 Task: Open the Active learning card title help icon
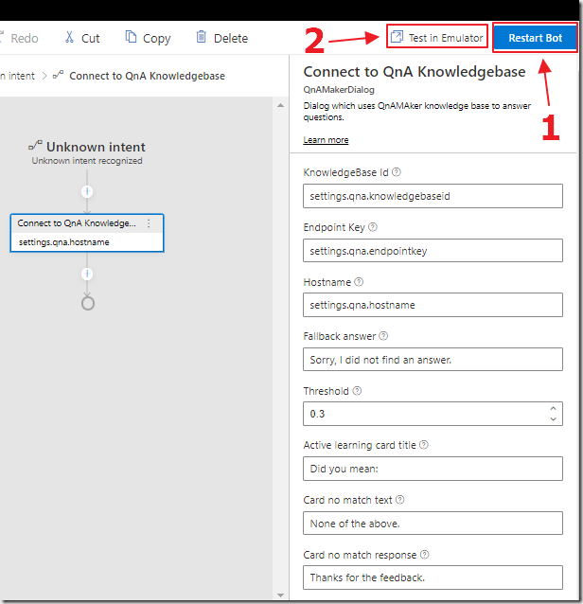point(424,445)
